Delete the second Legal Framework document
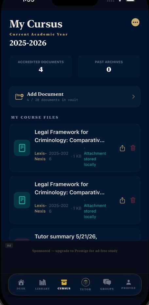 click(133, 200)
